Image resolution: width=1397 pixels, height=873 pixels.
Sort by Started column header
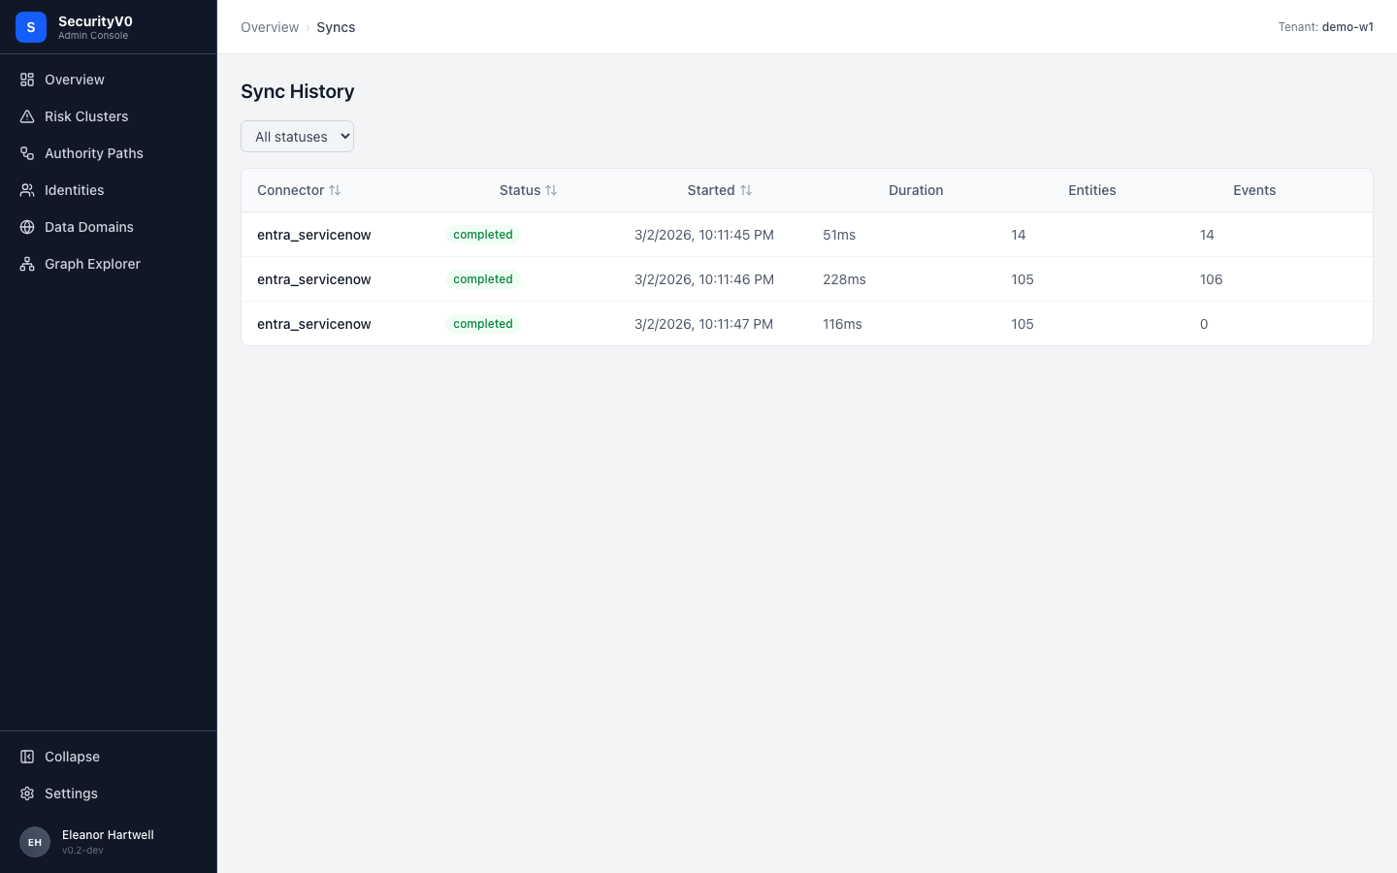click(711, 190)
